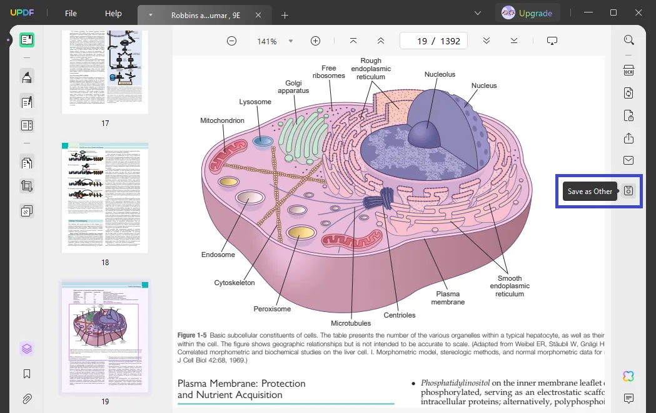Open the Reader mode icon in left sidebar
The image size is (656, 413).
[27, 40]
